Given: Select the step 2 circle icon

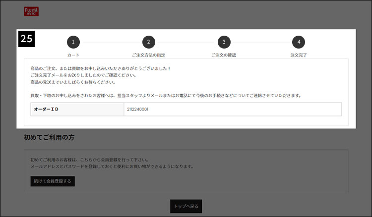Looking at the screenshot, I should pos(148,42).
